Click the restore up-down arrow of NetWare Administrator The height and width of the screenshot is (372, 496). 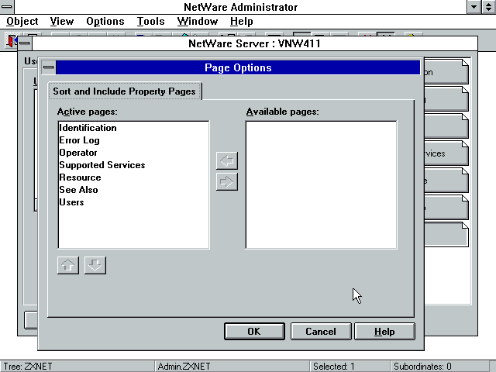pyautogui.click(x=489, y=7)
